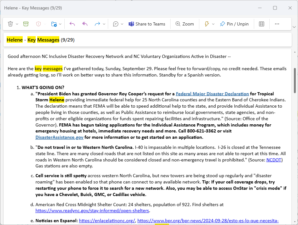Open the DisasterAssistance.gov link
This screenshot has width=298, height=225.
point(59,137)
